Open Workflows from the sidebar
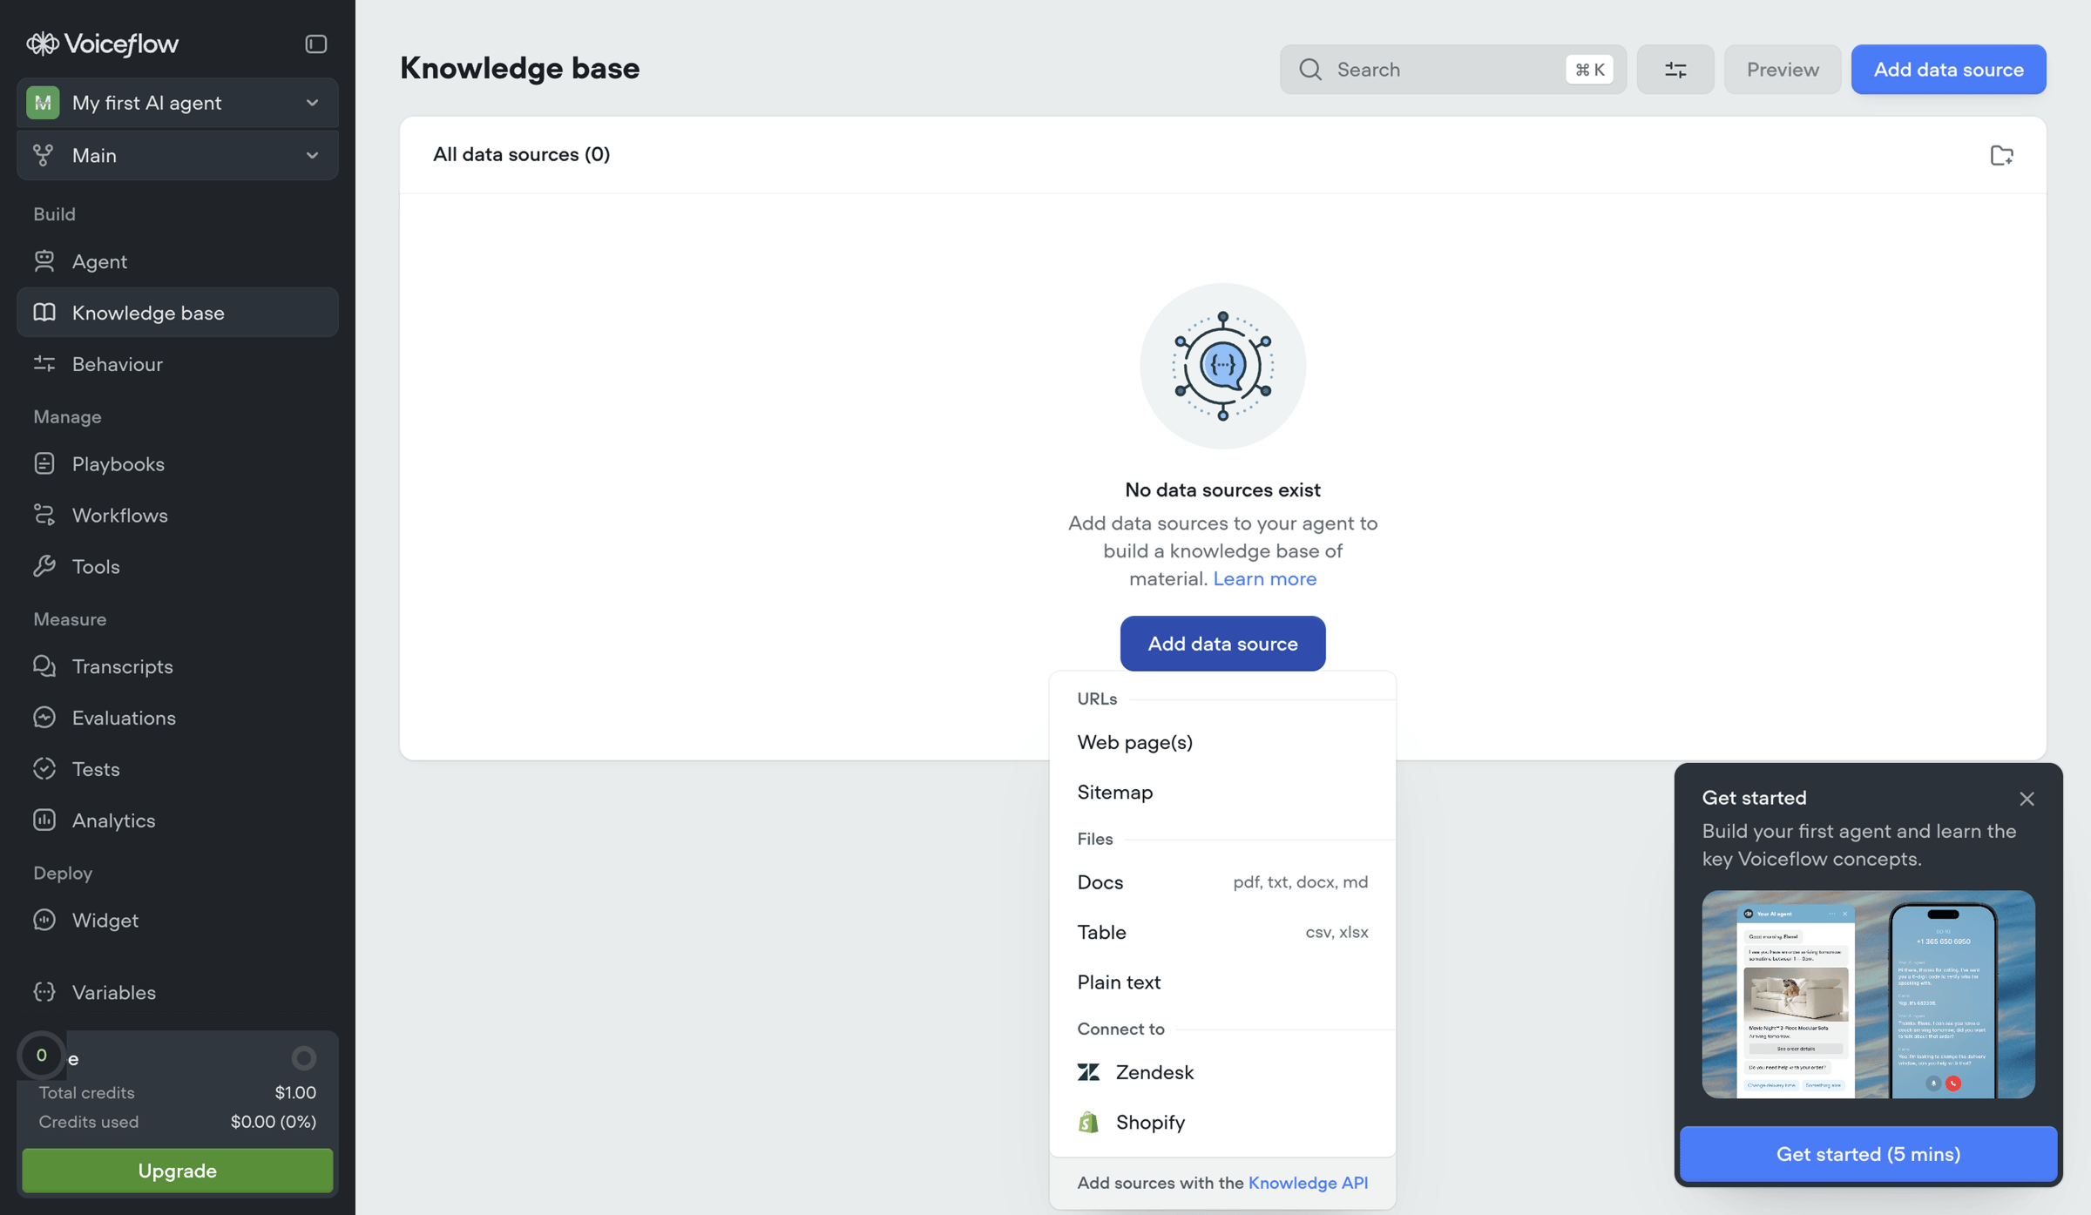 (x=177, y=515)
